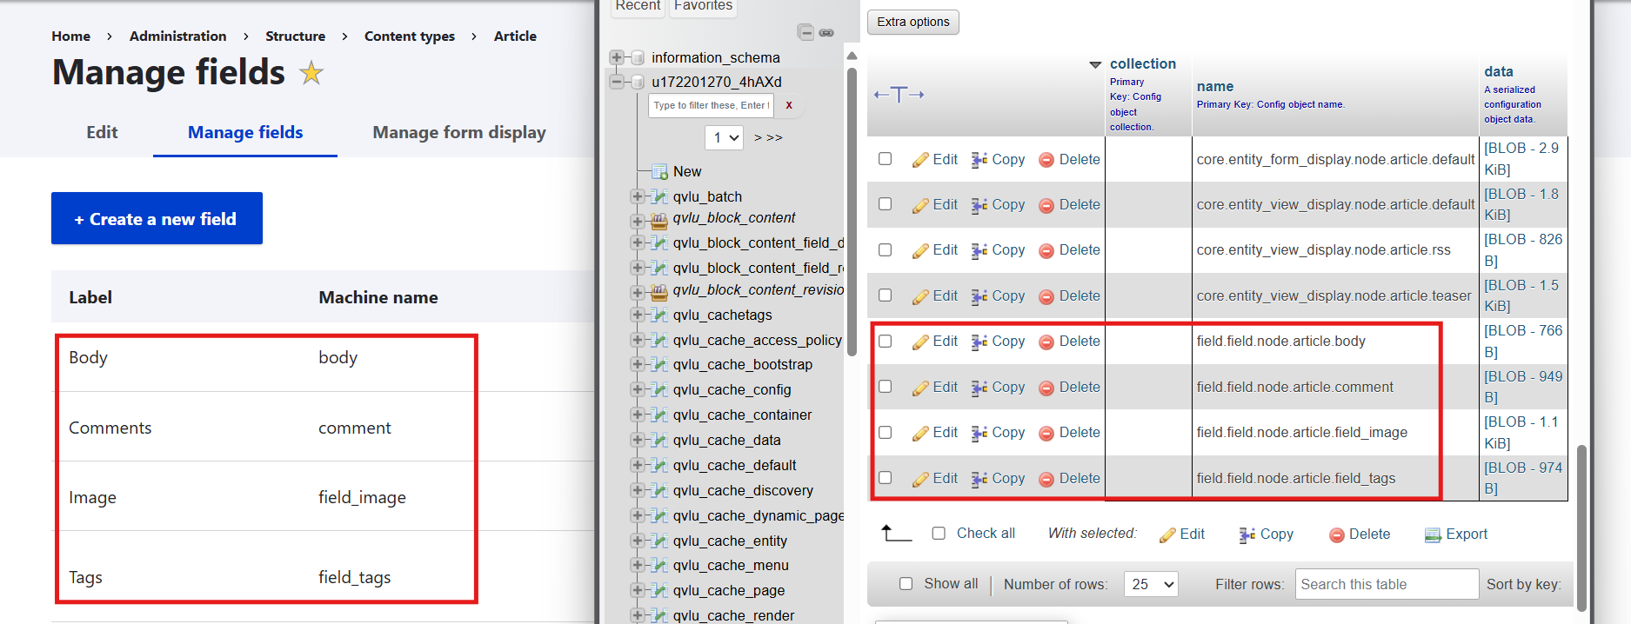Viewport: 1631px width, 624px height.
Task: Click the red Delete icon for field.field.node.article.field_image
Action: click(1046, 433)
